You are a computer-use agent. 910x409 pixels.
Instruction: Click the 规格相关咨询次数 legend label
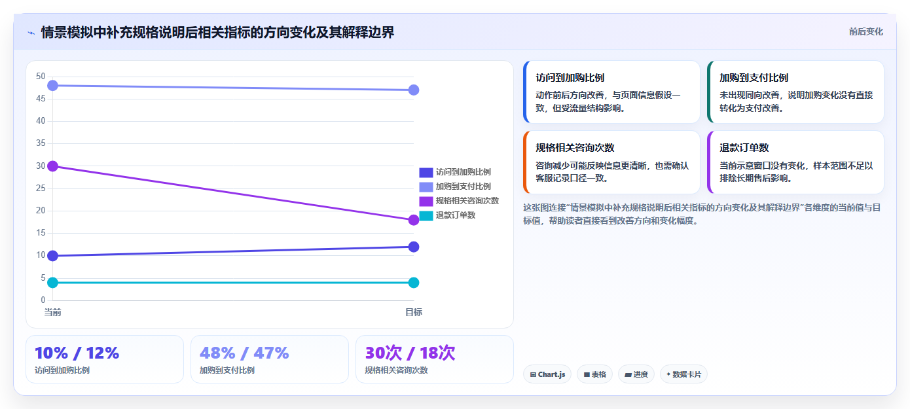point(467,201)
